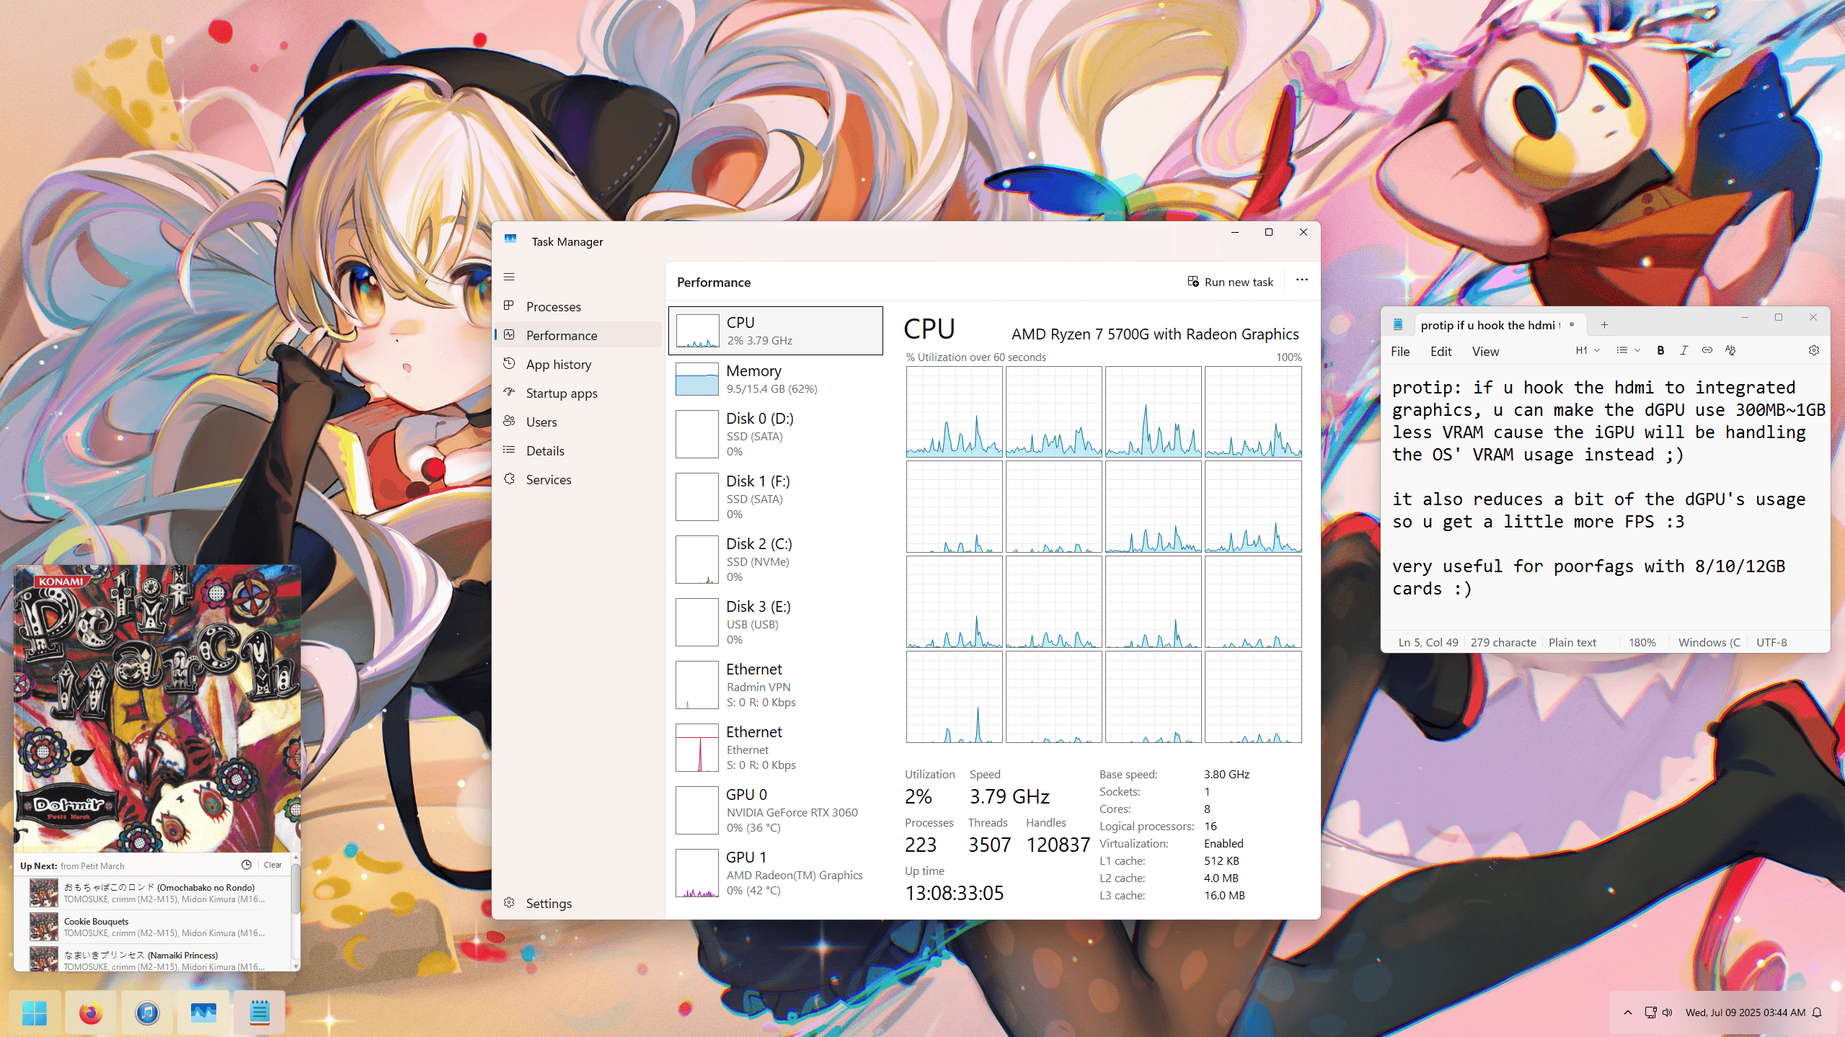Viewport: 1845px width, 1037px height.
Task: Click the Petit March album artwork
Action: coord(157,708)
